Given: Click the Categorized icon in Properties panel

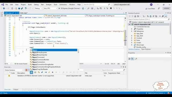Looking at the screenshot, I should tap(130, 59).
